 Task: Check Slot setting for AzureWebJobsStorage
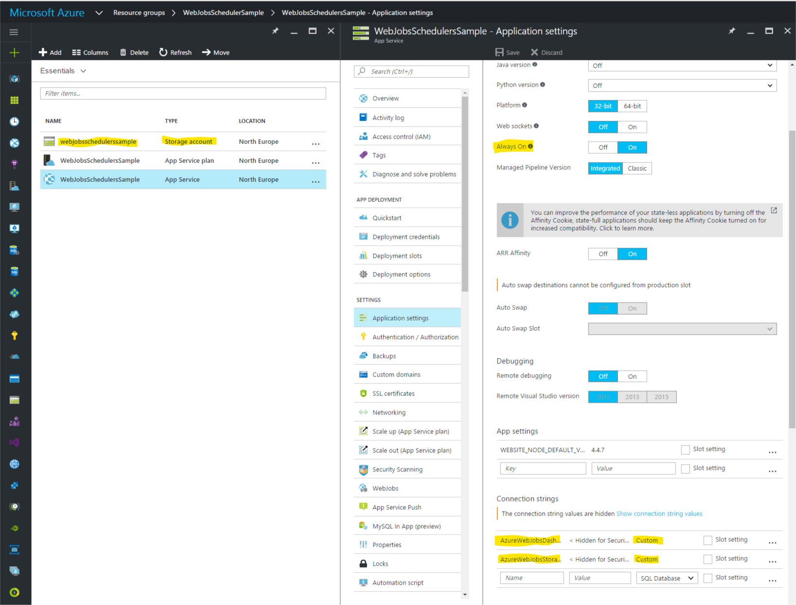(x=708, y=559)
